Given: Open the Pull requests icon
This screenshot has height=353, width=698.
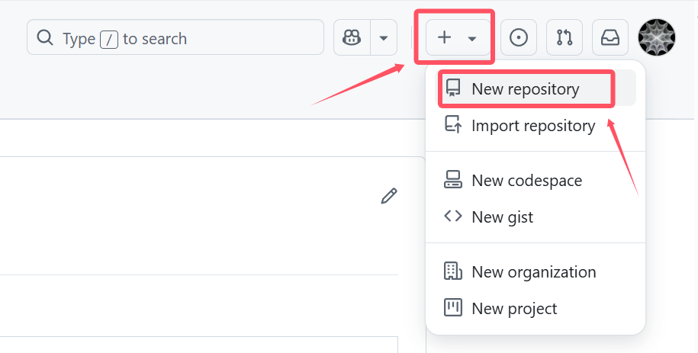Looking at the screenshot, I should (x=565, y=37).
